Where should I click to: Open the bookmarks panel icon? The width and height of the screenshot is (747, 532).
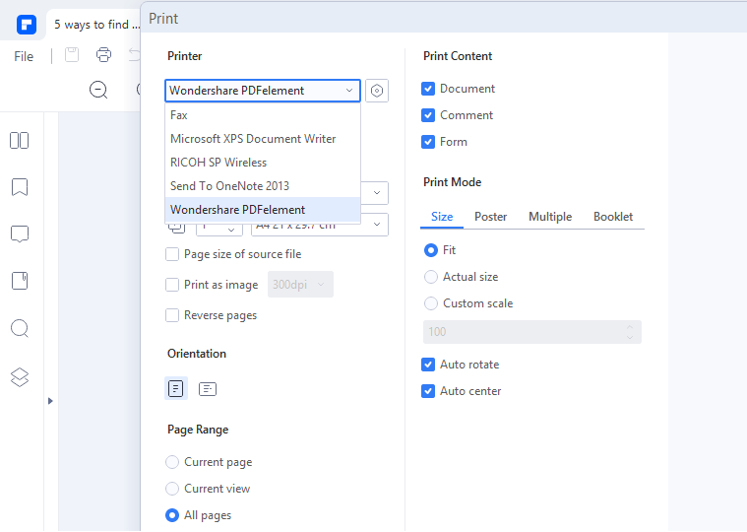pyautogui.click(x=19, y=187)
